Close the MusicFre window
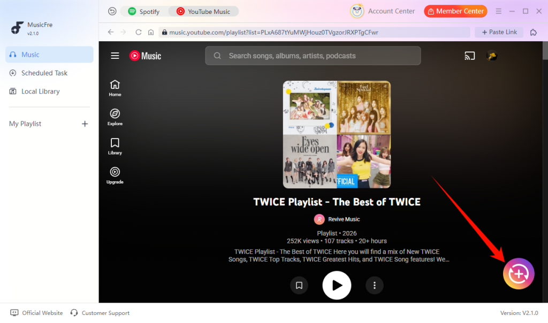 (539, 11)
